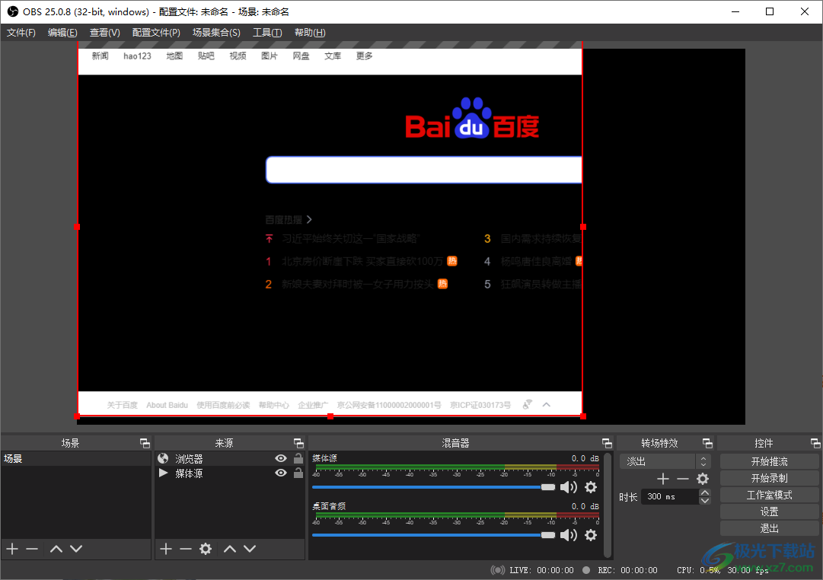Click the mixer panel scrollbar
The height and width of the screenshot is (580, 823).
pyautogui.click(x=608, y=505)
